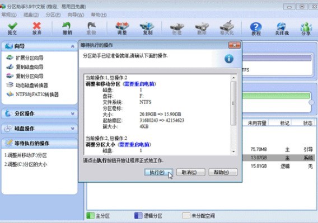Collapse the 向导 panel using its chevron
The width and height of the screenshot is (318, 223).
coord(73,46)
